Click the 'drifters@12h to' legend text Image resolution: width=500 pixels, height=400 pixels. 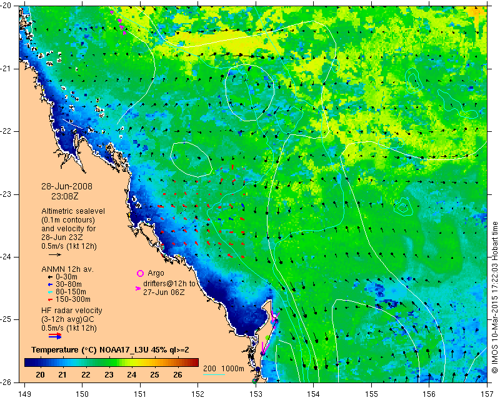(169, 284)
